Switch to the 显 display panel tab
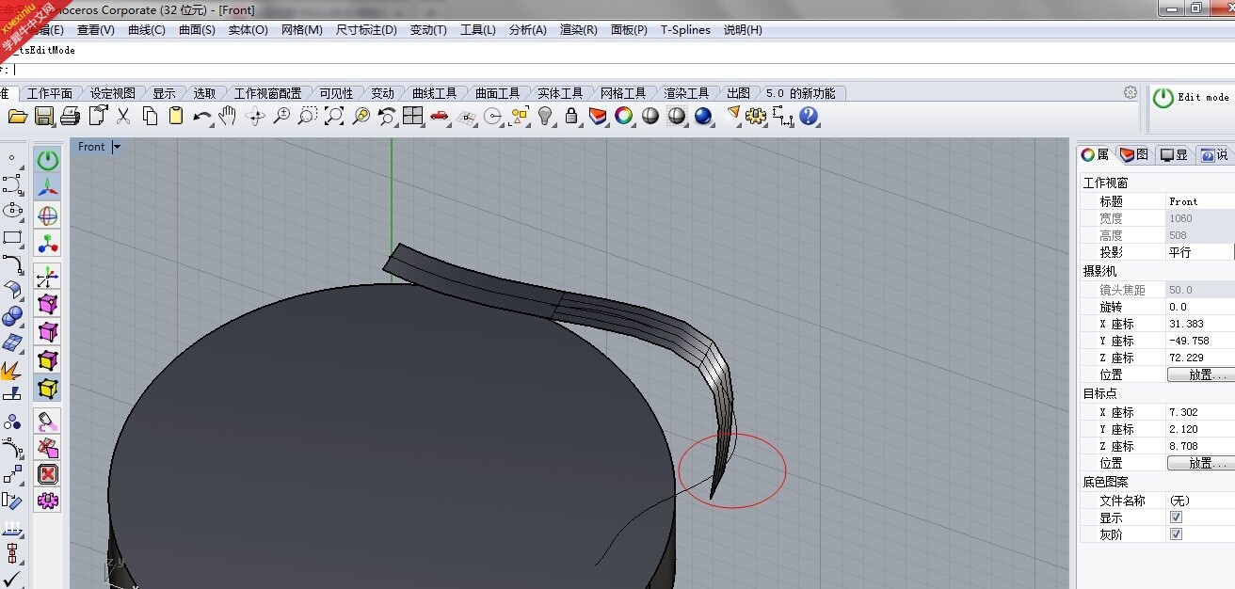 1175,155
